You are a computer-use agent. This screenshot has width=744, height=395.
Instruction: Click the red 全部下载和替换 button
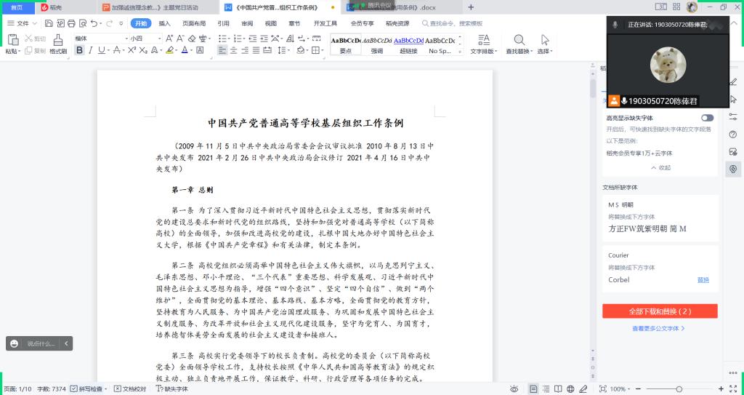tap(660, 311)
